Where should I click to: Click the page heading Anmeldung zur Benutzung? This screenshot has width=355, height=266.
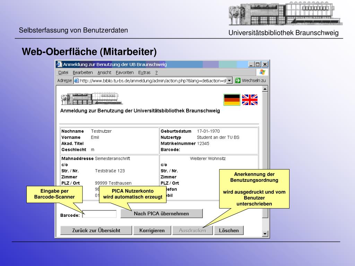(x=140, y=110)
